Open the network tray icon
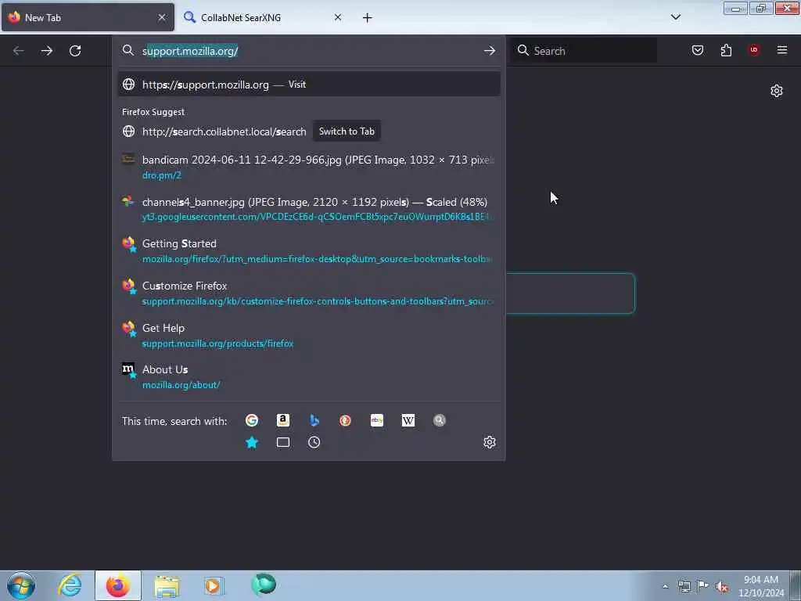This screenshot has width=801, height=601. 684,587
